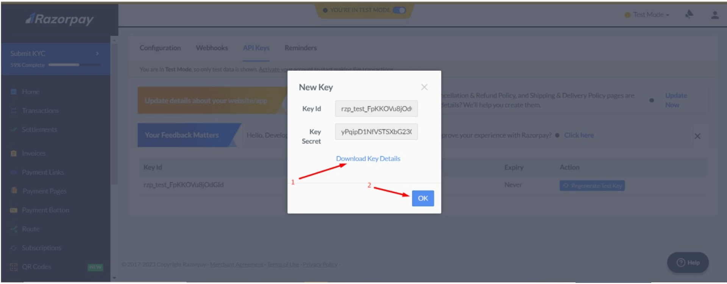The height and width of the screenshot is (284, 727).
Task: Open the user profile icon
Action: click(x=715, y=15)
